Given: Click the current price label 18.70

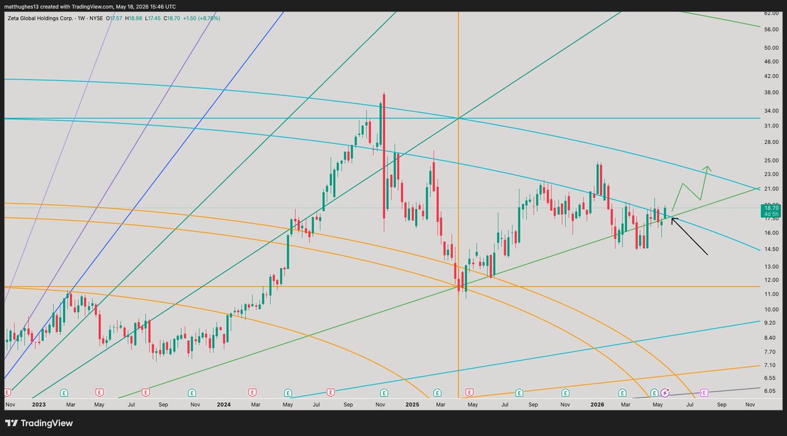Looking at the screenshot, I should click(770, 207).
